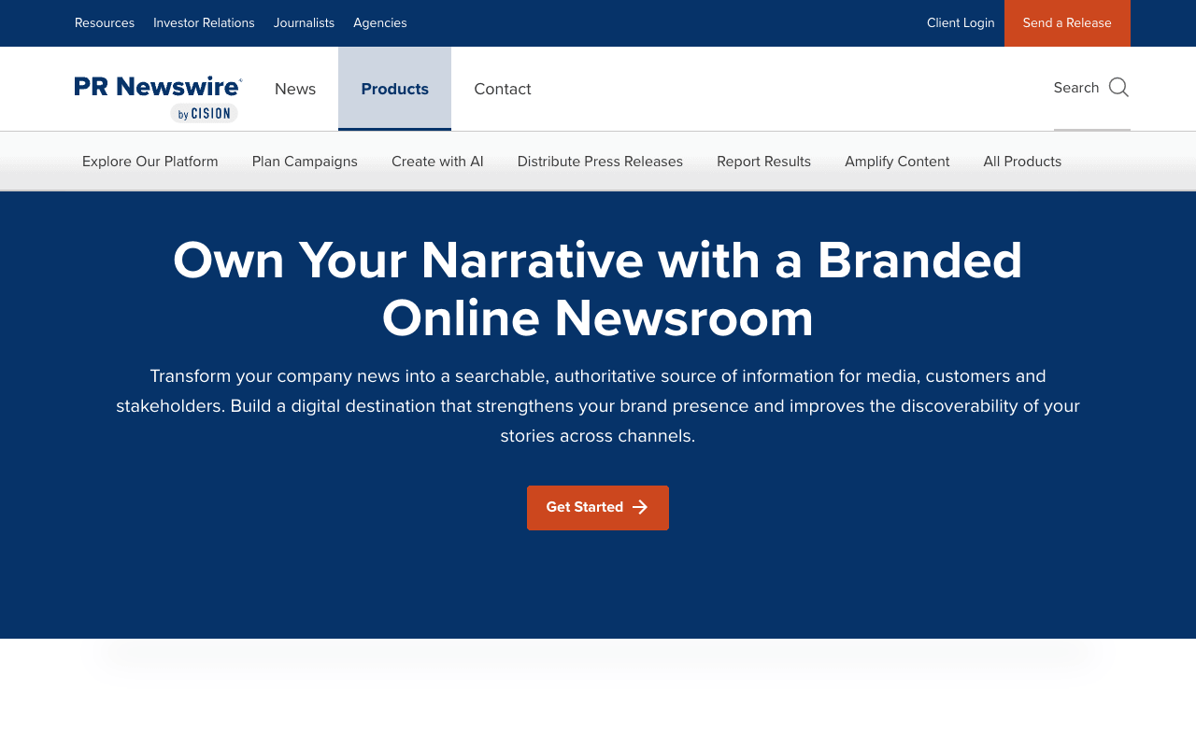Viewport: 1196px width, 747px height.
Task: Select the Products menu tab
Action: point(394,89)
